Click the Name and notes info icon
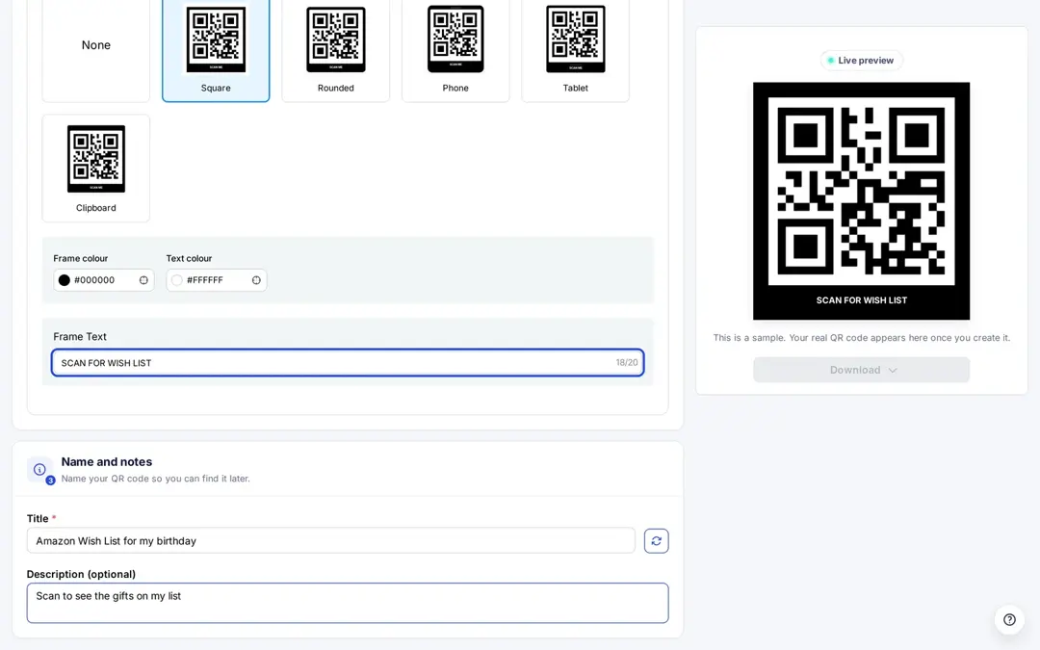1040x650 pixels. coord(39,470)
